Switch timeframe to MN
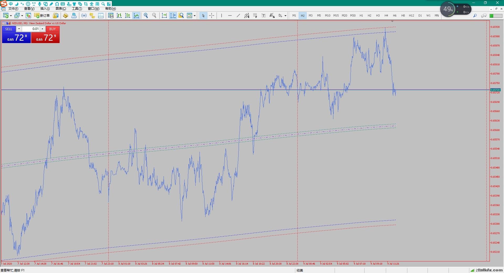The width and height of the screenshot is (504, 273). 437,16
